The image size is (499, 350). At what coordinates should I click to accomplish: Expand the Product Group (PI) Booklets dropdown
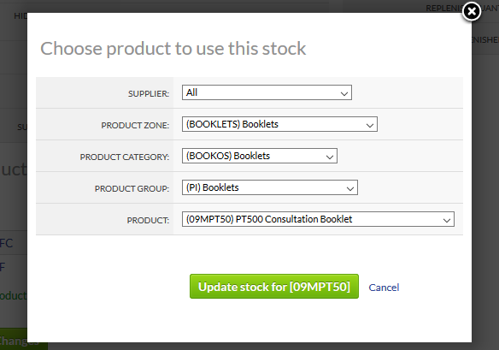click(x=269, y=187)
